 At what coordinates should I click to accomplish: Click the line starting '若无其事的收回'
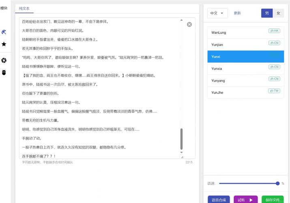(x=48, y=48)
